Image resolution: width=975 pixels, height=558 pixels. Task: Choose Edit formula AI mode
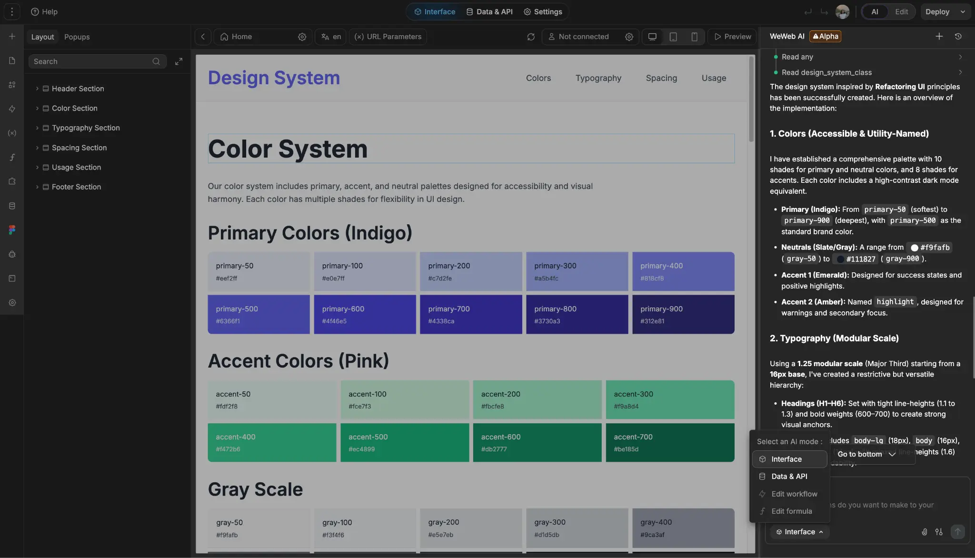tap(789, 511)
